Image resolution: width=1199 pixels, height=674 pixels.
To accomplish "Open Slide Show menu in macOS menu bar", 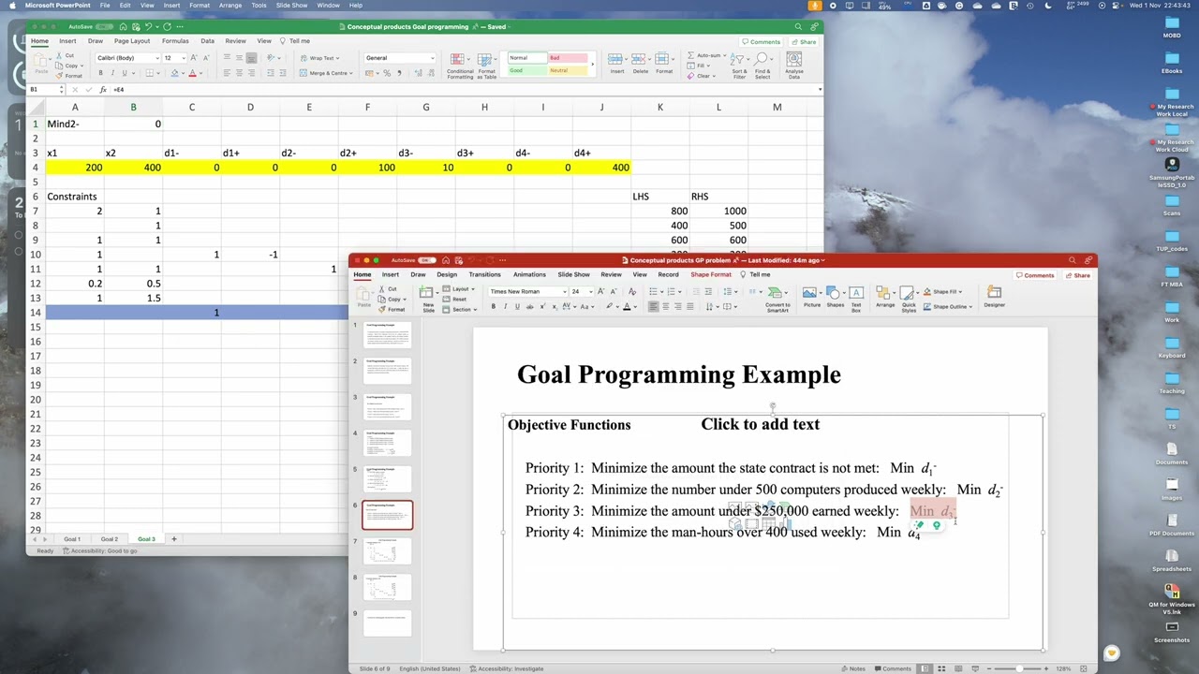I will tap(291, 6).
